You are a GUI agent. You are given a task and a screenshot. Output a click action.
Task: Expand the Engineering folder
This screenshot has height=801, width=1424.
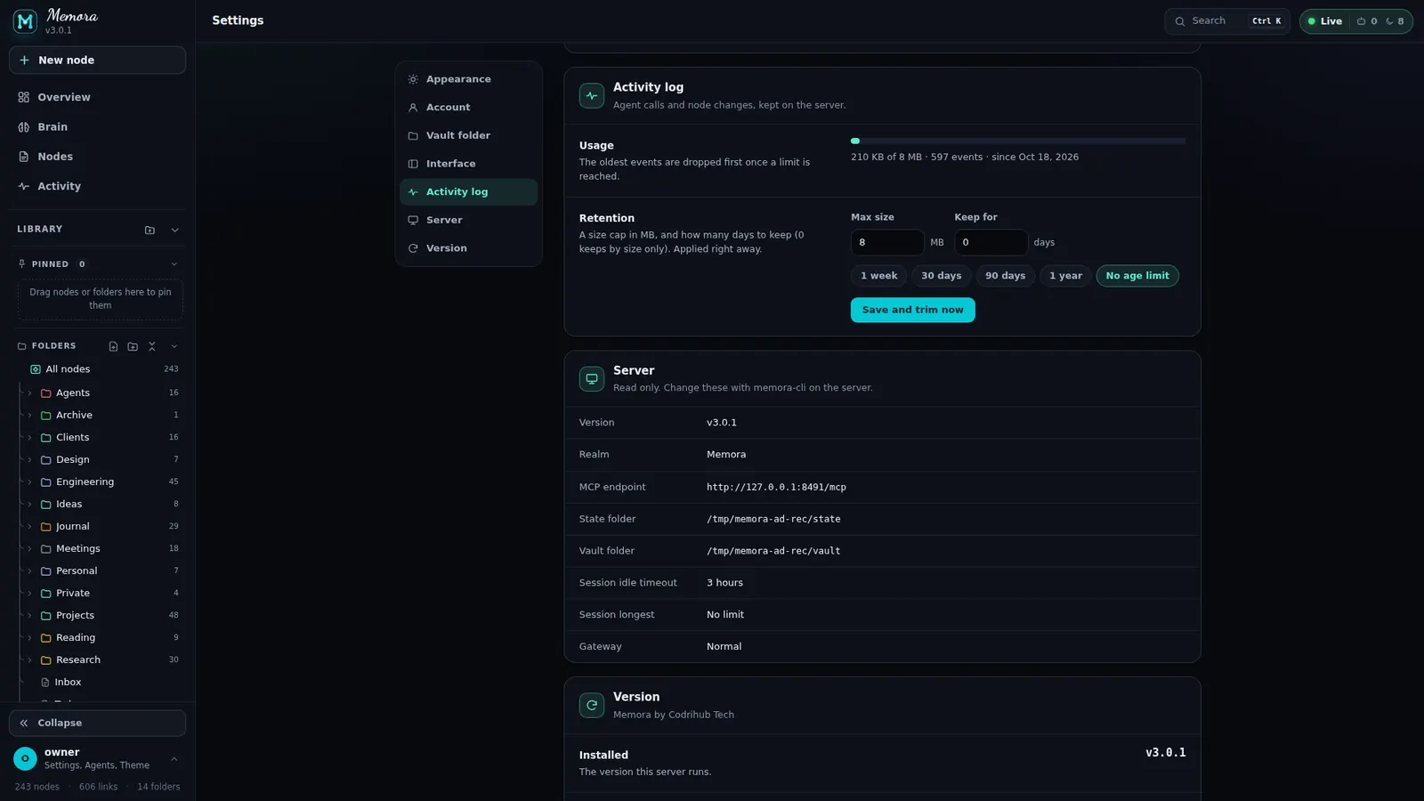[x=29, y=482]
